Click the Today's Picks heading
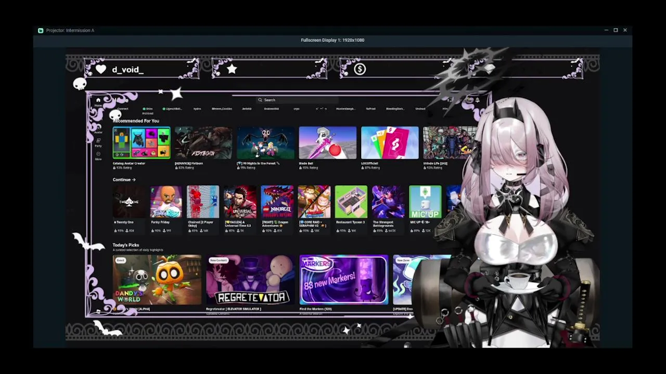 point(126,245)
